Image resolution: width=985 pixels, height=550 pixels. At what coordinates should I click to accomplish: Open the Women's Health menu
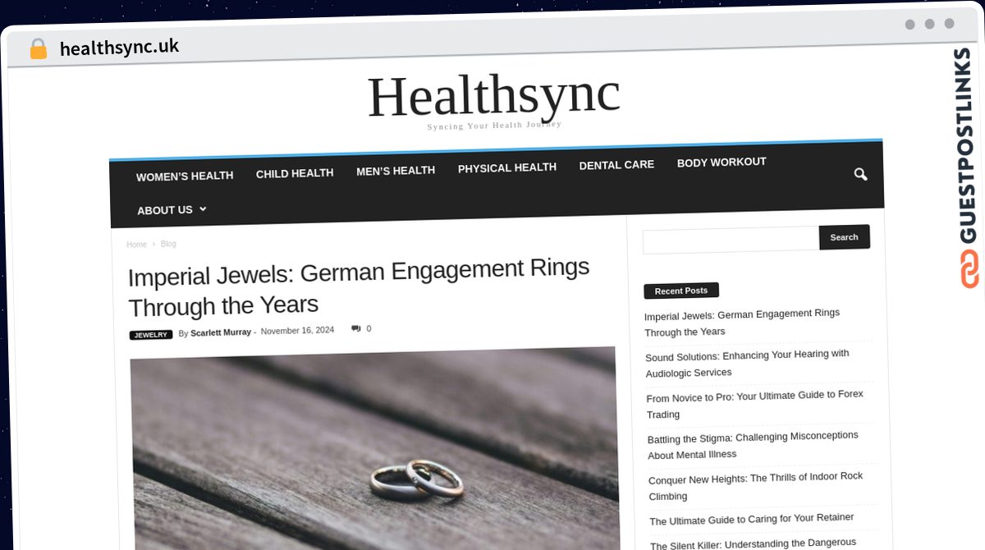(185, 176)
